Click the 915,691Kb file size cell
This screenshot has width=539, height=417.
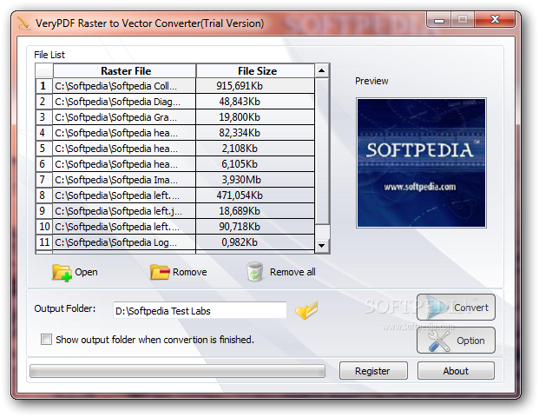click(x=255, y=86)
